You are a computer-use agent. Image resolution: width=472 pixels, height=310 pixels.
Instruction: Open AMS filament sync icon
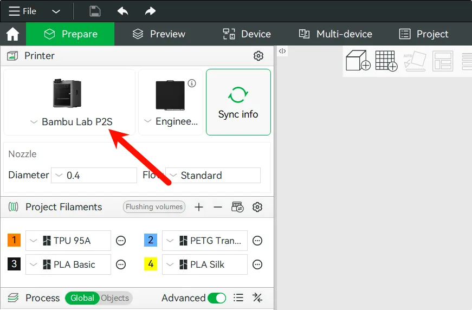click(237, 207)
